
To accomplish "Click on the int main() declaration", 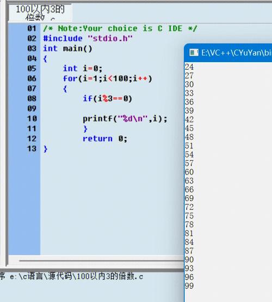I will coord(67,49).
